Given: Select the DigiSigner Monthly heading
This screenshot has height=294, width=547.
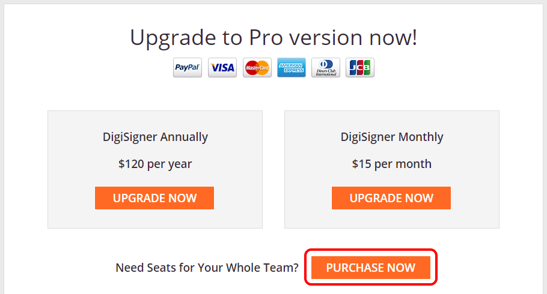Looking at the screenshot, I should (x=392, y=137).
